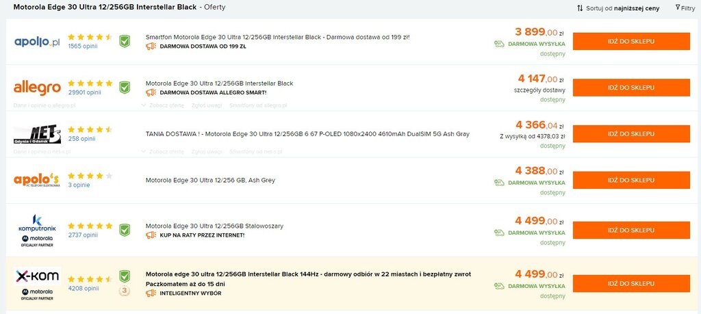Go to allegro shop via Idź do sklepu

coord(631,88)
